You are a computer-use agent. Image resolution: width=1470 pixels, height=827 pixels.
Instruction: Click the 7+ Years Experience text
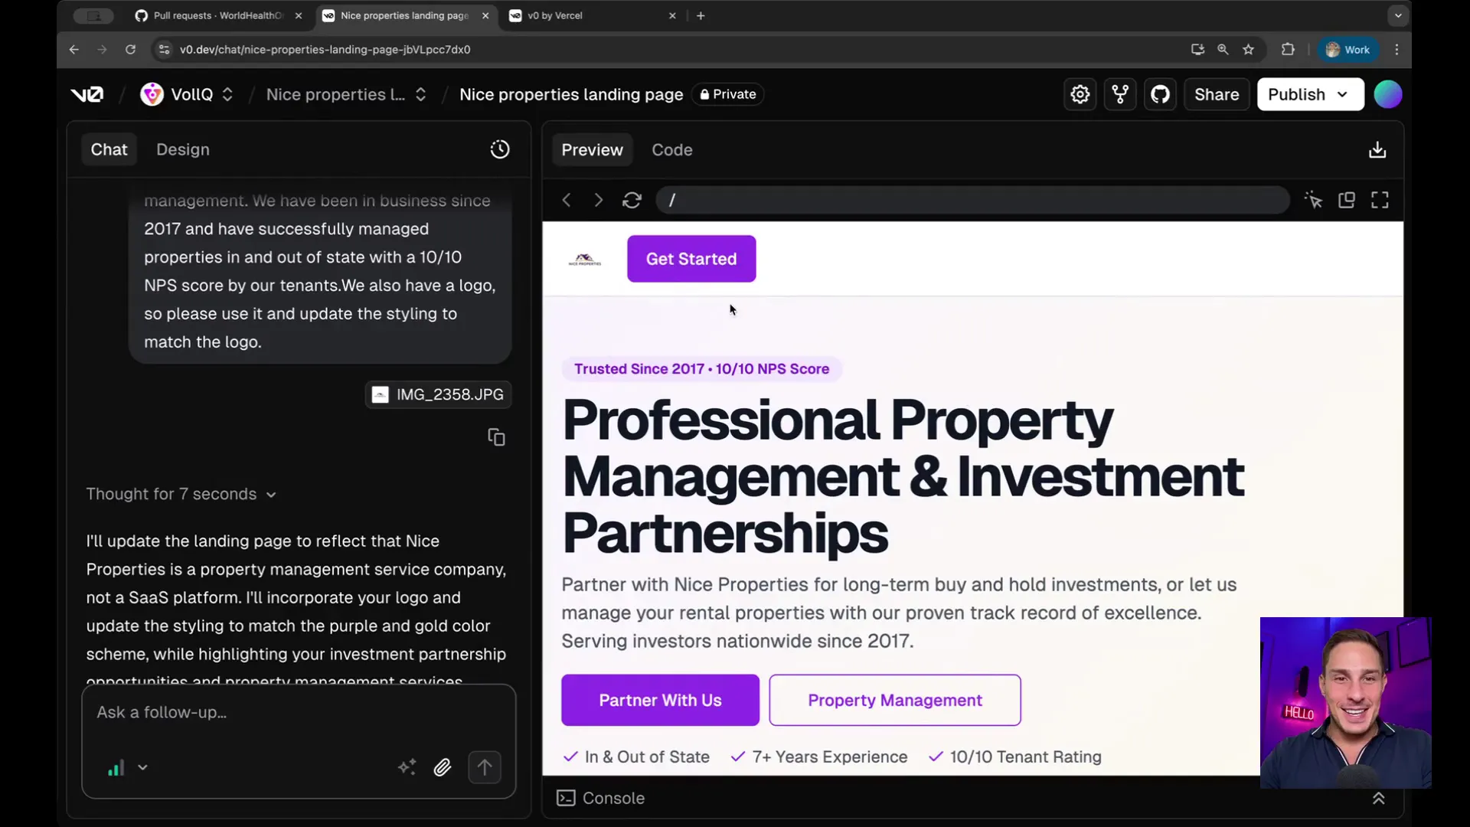coord(829,757)
